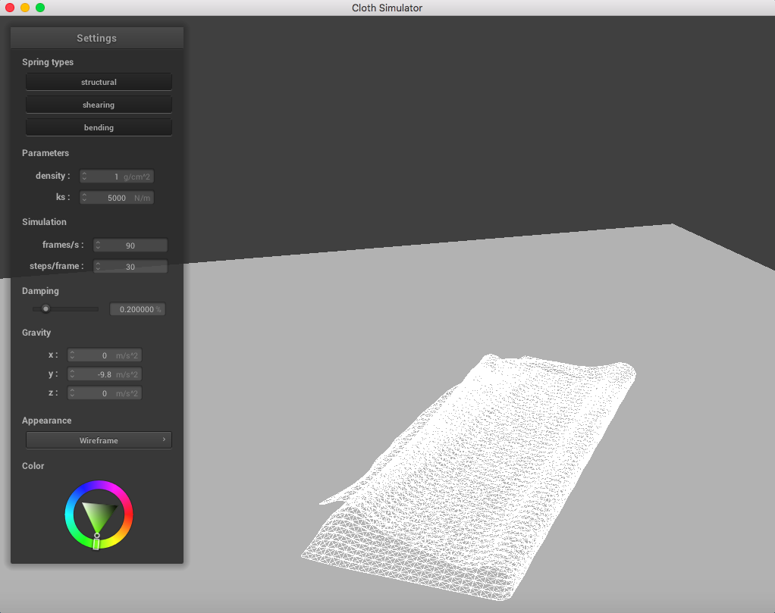Click the steps/frame field showing 30
Image resolution: width=775 pixels, height=613 pixels.
coord(130,267)
